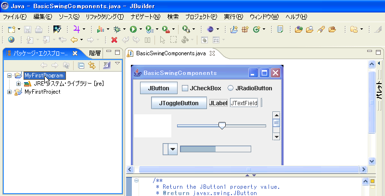Open the ファイル(F) menu
385x196 pixels.
click(15, 17)
